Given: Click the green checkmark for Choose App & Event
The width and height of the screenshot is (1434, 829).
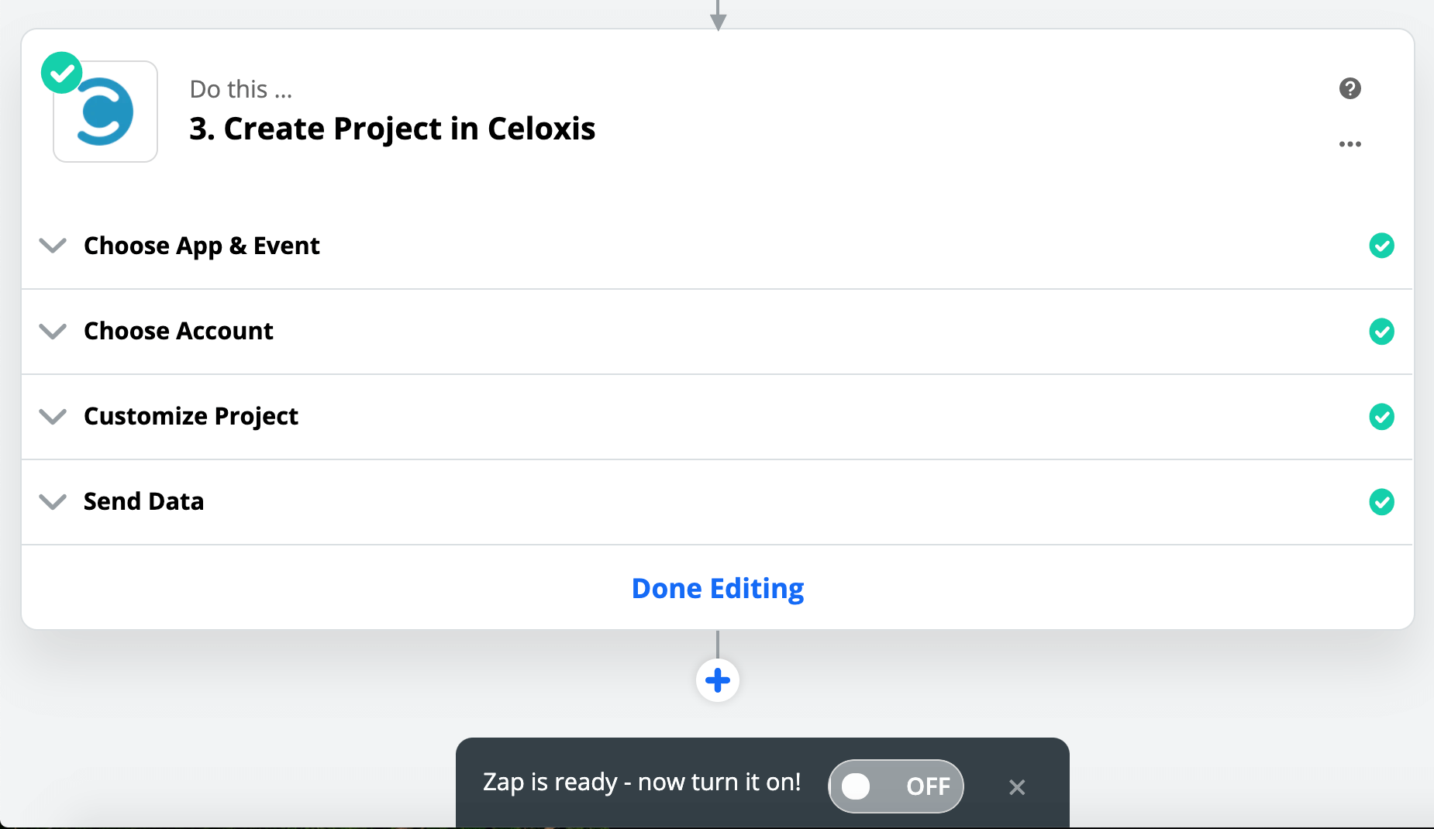Looking at the screenshot, I should click(x=1381, y=246).
